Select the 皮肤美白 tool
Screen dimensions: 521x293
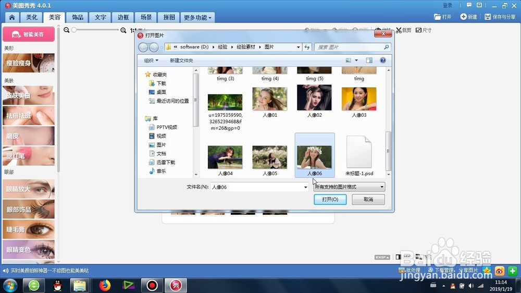tap(29, 95)
